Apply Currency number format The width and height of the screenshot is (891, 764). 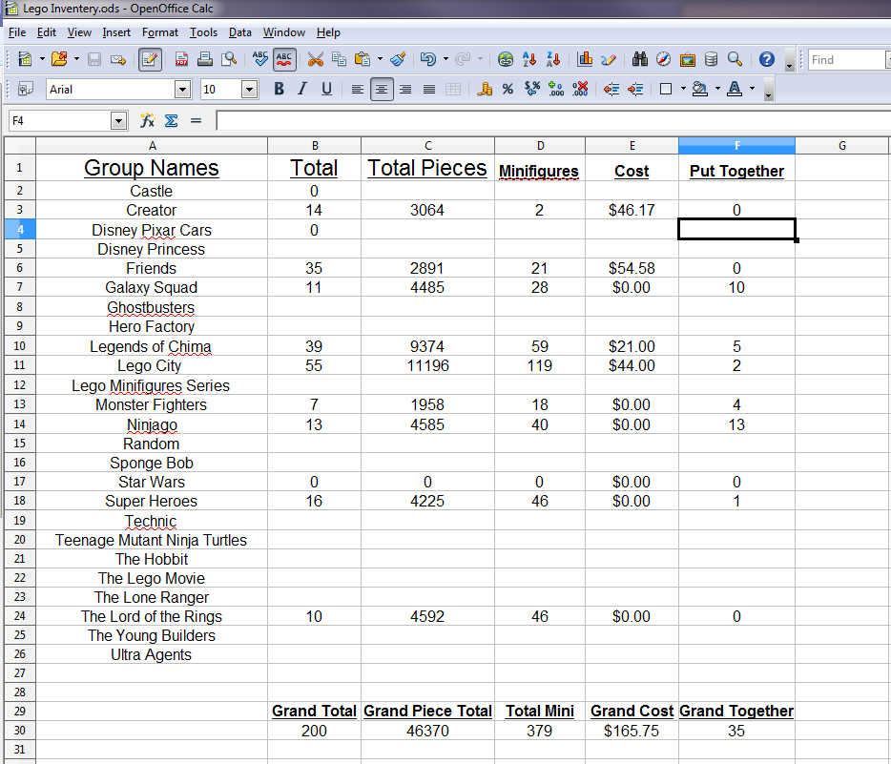click(x=486, y=89)
